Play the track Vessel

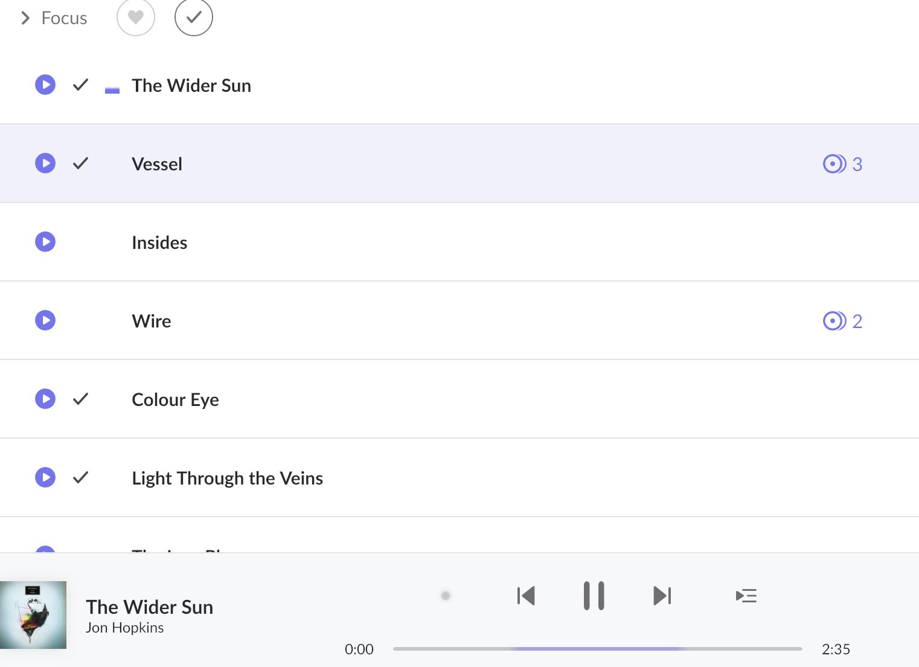coord(45,163)
